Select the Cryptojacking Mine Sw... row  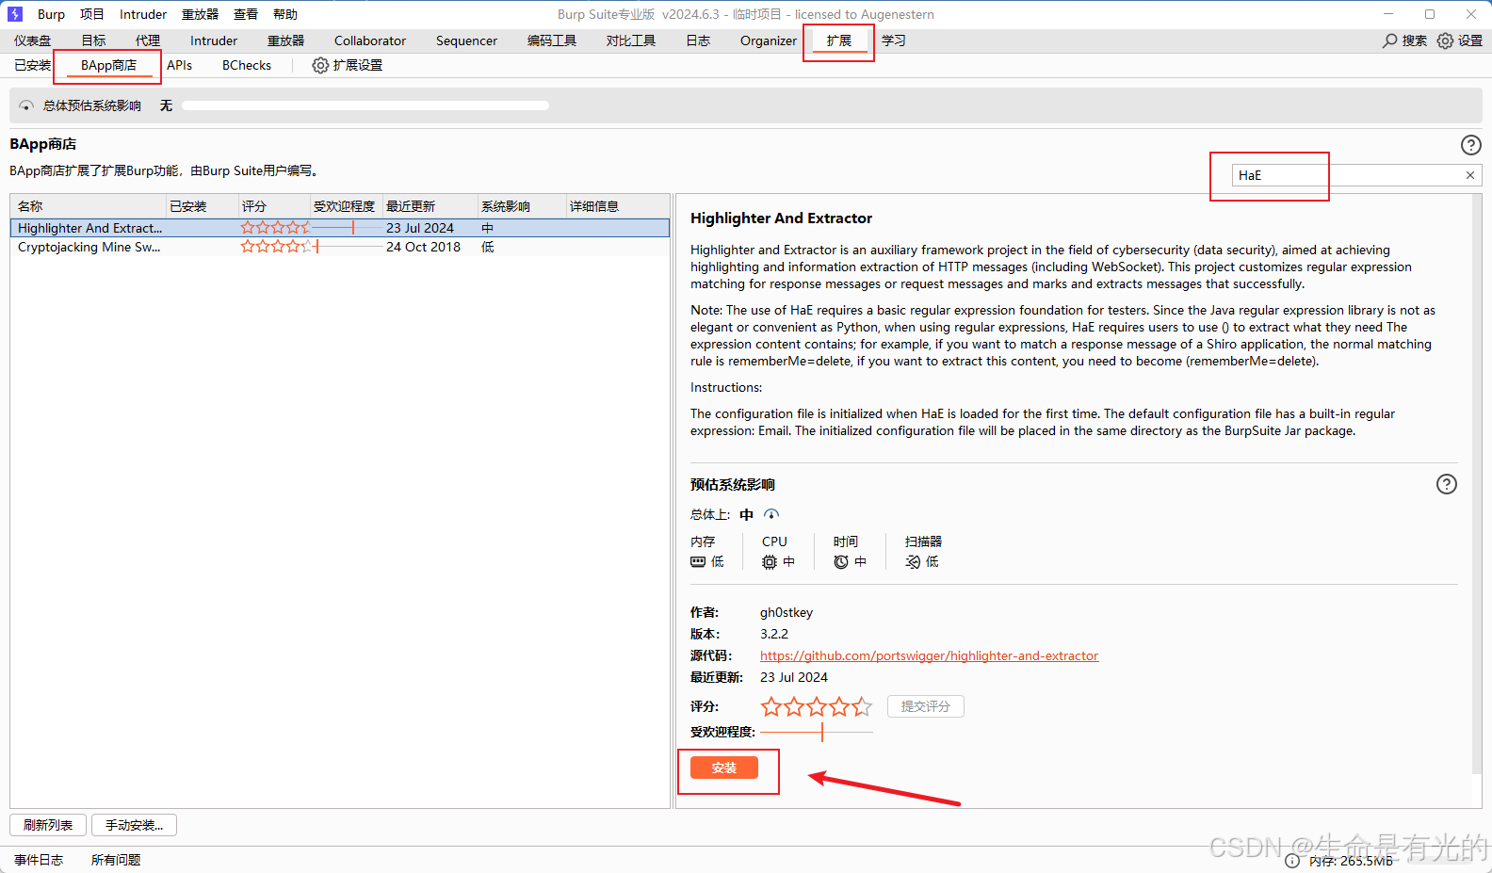89,247
